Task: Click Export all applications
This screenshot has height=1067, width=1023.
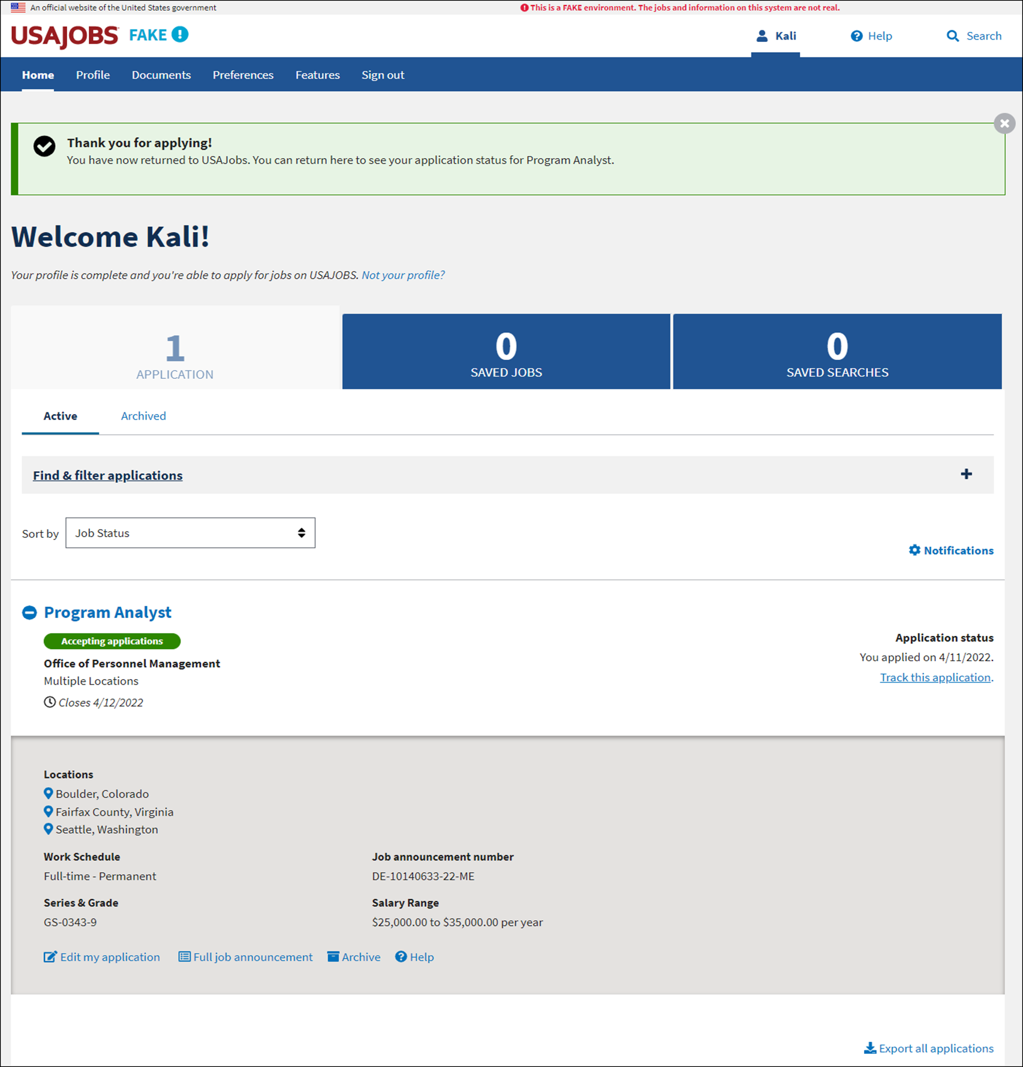Action: pyautogui.click(x=929, y=1048)
